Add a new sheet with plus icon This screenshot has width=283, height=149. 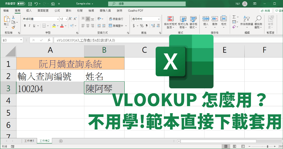pos(61,141)
